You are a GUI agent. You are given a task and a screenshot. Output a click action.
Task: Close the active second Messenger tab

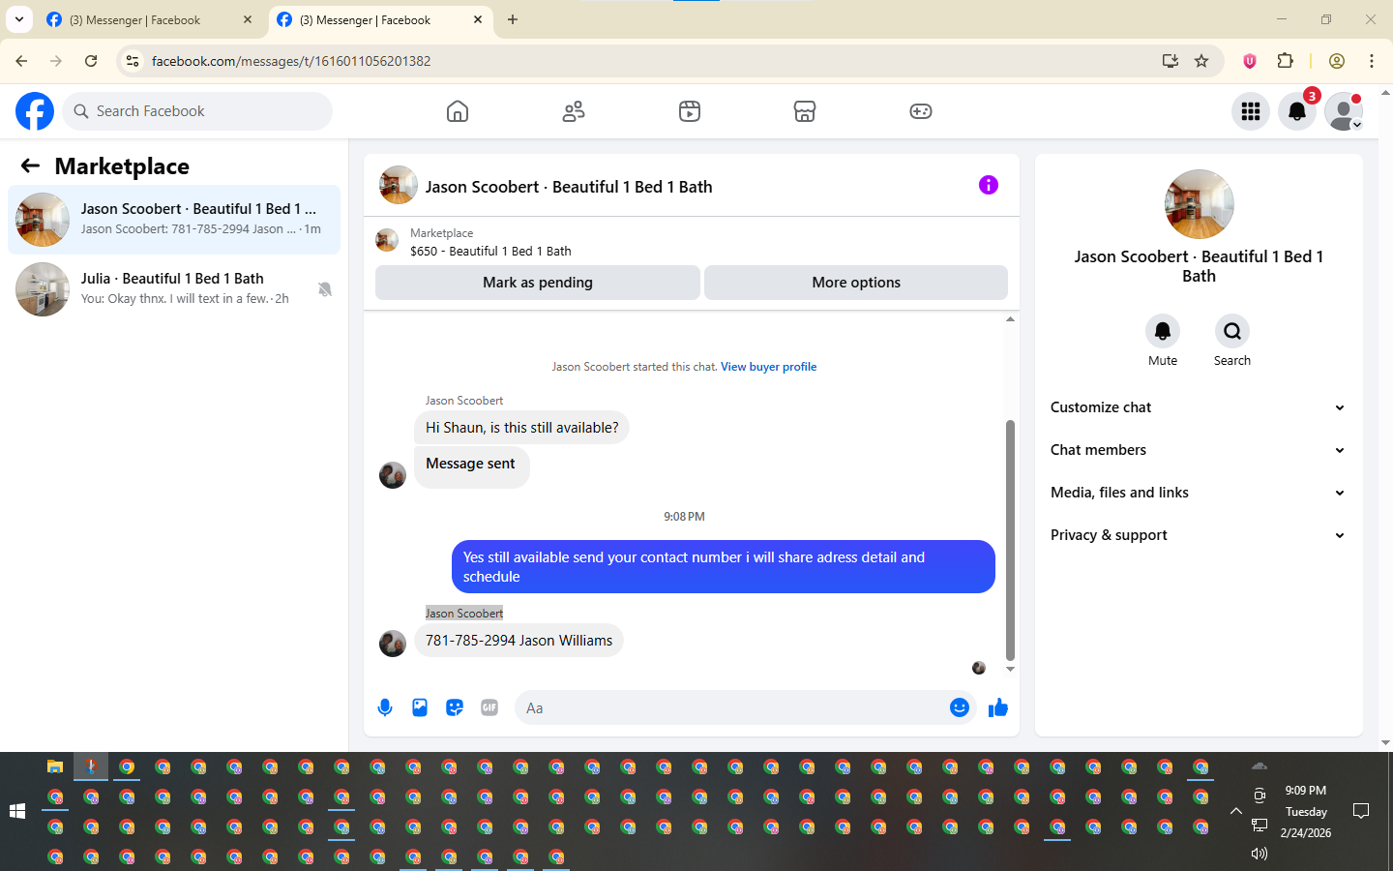[478, 19]
